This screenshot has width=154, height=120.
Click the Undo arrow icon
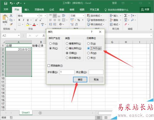[11, 3]
